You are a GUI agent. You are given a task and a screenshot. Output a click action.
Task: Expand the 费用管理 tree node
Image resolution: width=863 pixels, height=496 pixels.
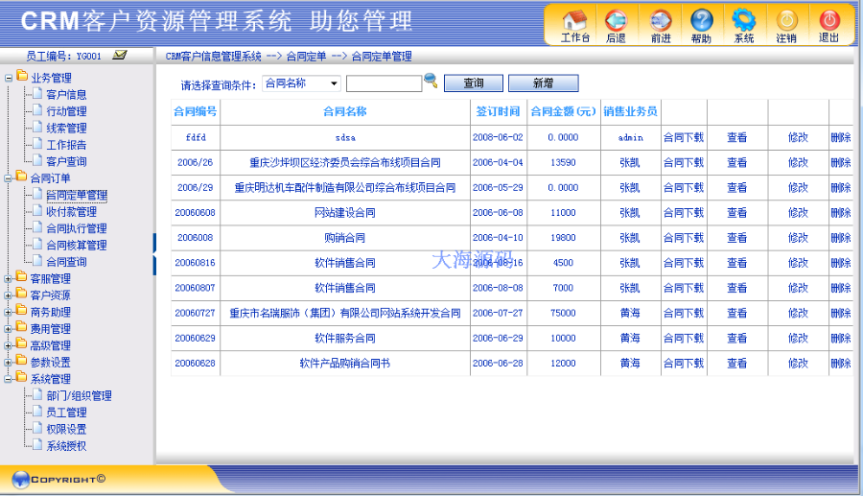[9, 329]
